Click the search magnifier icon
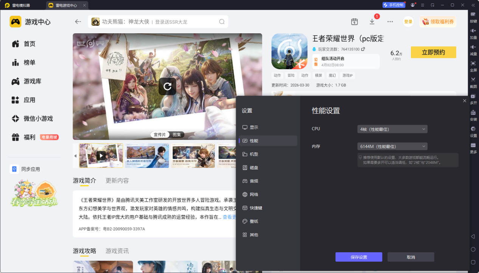Screen dimensions: 479x273 point(222,22)
